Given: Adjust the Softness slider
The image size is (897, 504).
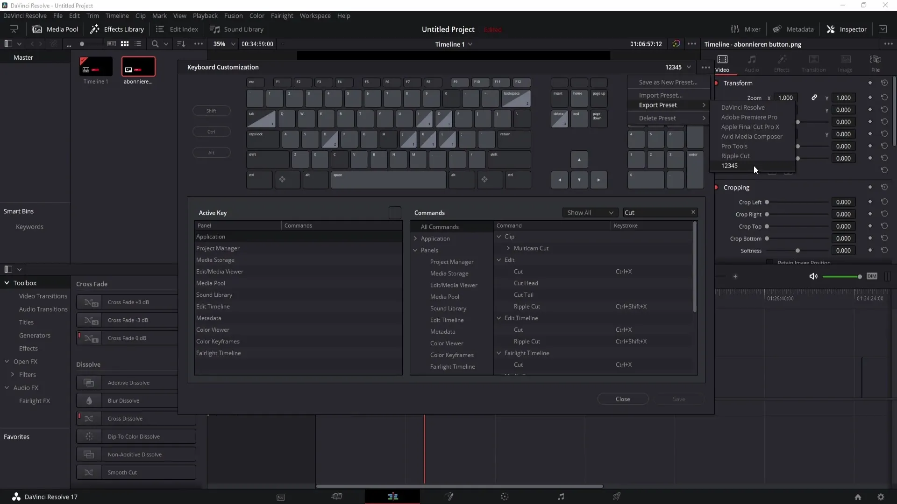Looking at the screenshot, I should pos(797,251).
